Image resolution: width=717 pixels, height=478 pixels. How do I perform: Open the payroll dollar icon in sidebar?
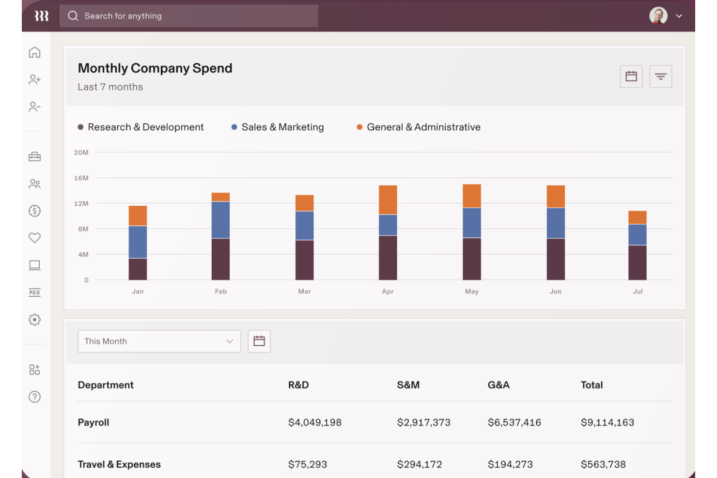click(34, 211)
